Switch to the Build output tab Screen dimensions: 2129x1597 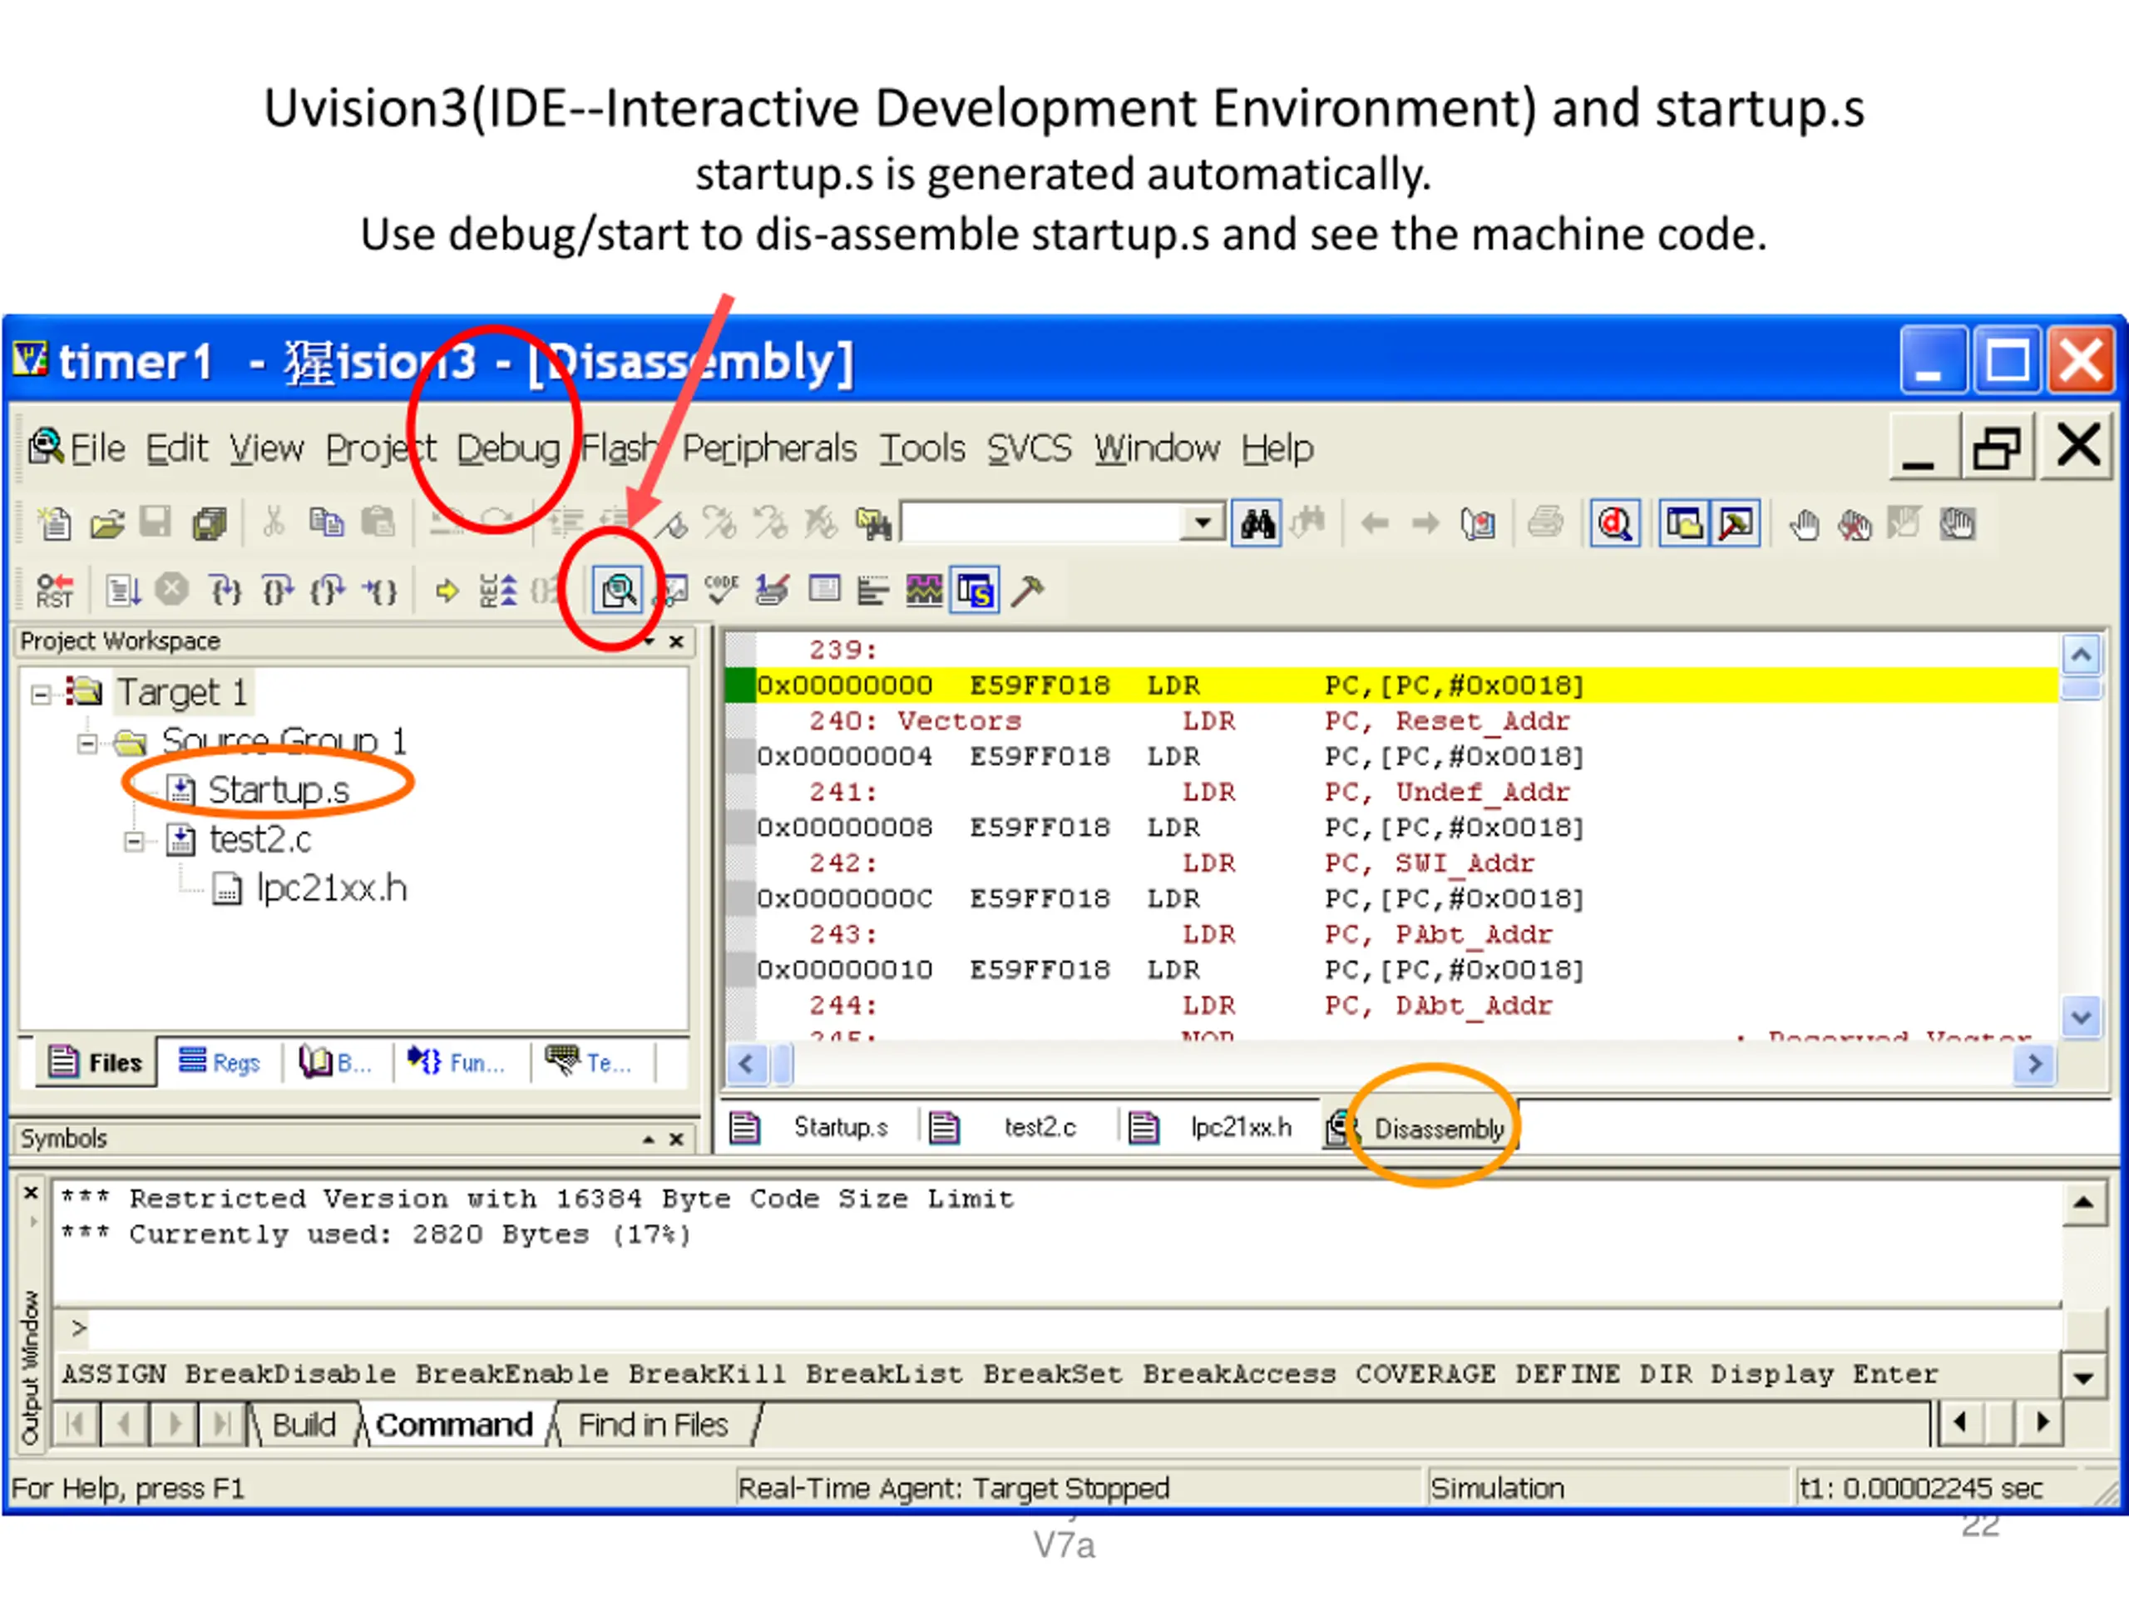pyautogui.click(x=304, y=1425)
